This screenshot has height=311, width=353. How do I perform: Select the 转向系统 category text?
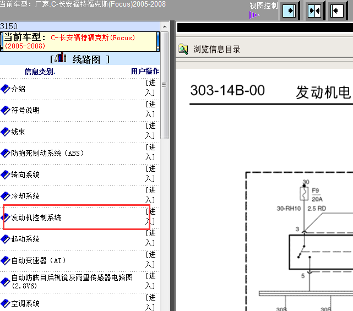click(25, 174)
